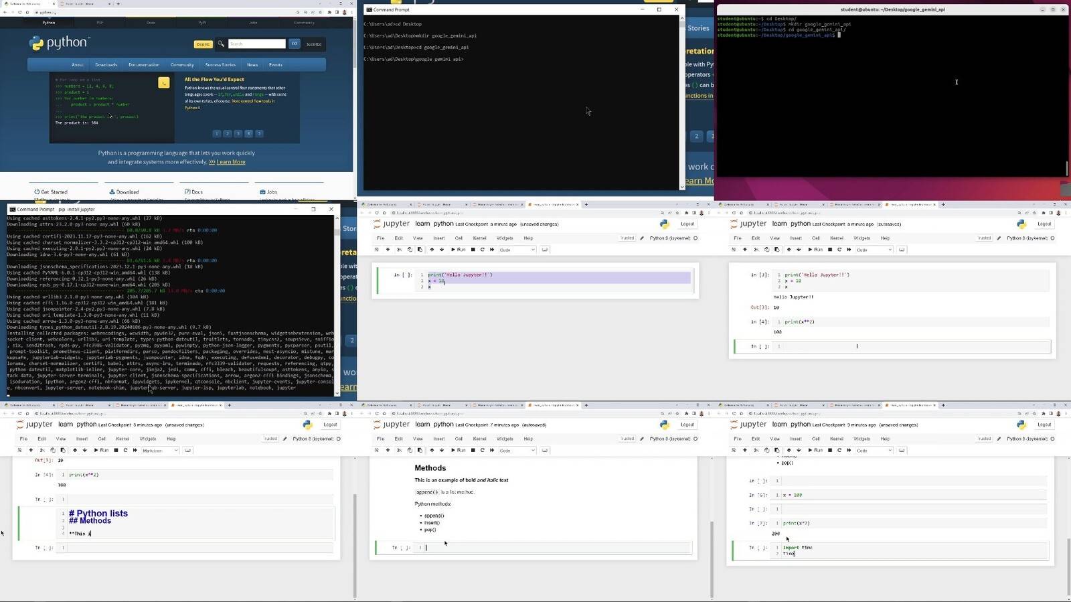Click the Jobs briefcase heading on python.org
Image resolution: width=1071 pixels, height=602 pixels.
268,192
